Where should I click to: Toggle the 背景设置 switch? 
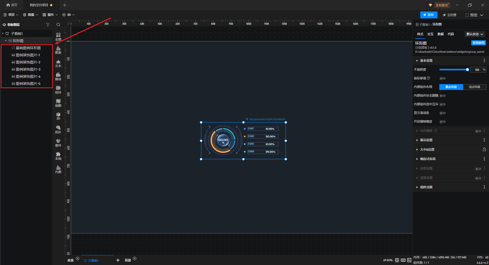(478, 178)
